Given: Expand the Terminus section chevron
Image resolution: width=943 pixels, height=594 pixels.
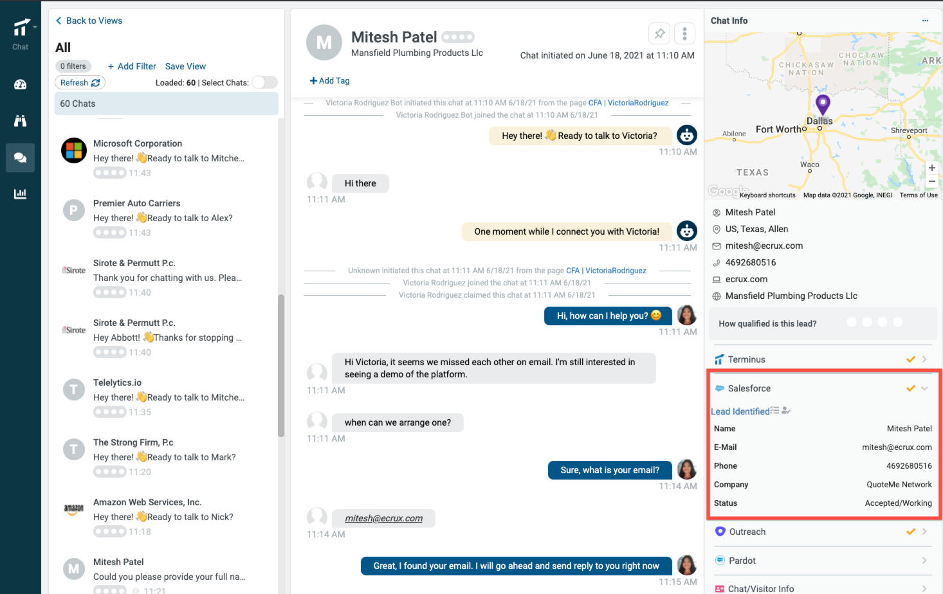Looking at the screenshot, I should [924, 359].
